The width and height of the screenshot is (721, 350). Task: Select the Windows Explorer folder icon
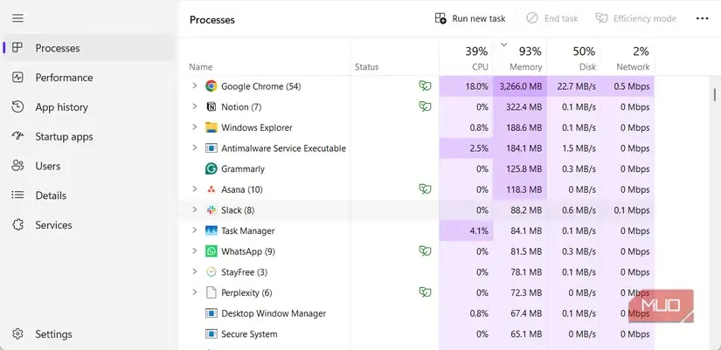point(211,127)
